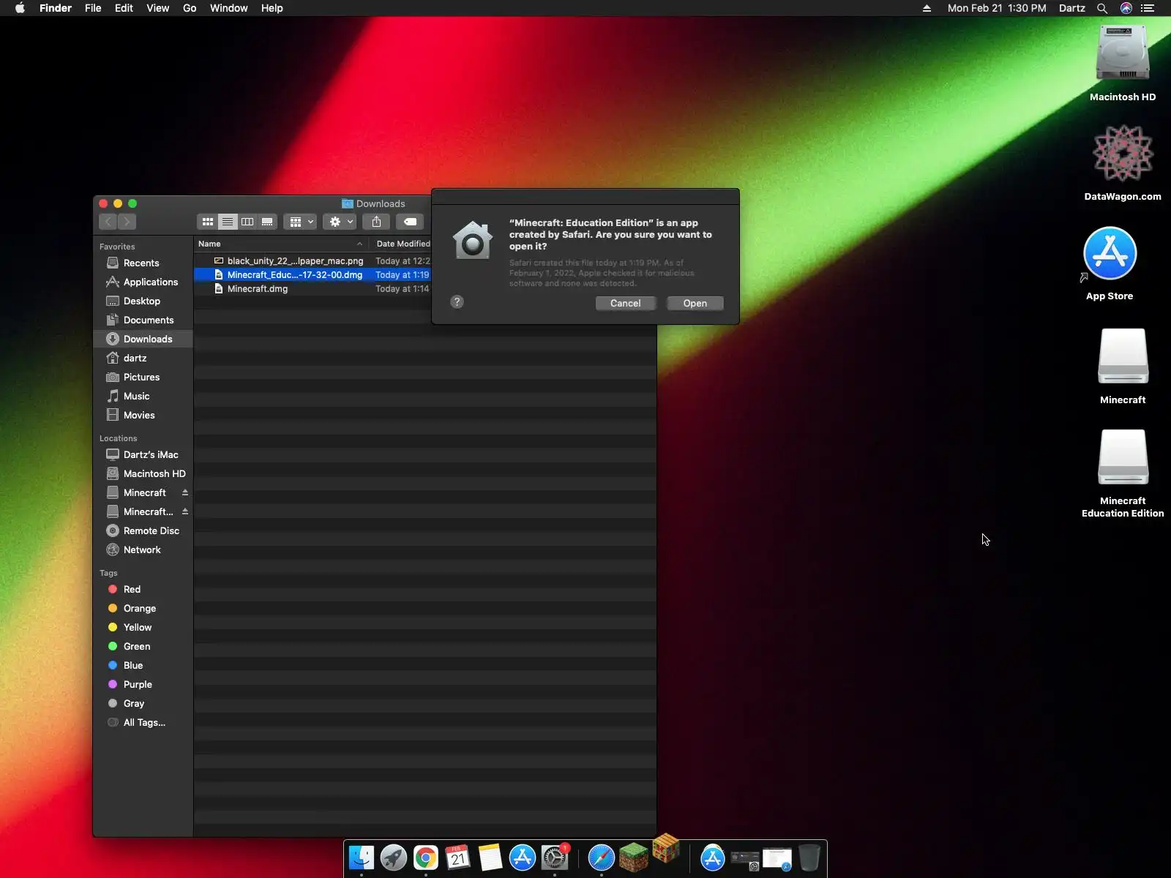This screenshot has width=1171, height=878.
Task: Launch Launchpad rocket icon in Dock
Action: 394,858
